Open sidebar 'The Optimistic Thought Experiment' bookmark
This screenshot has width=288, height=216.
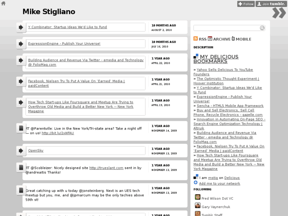[x=226, y=81]
